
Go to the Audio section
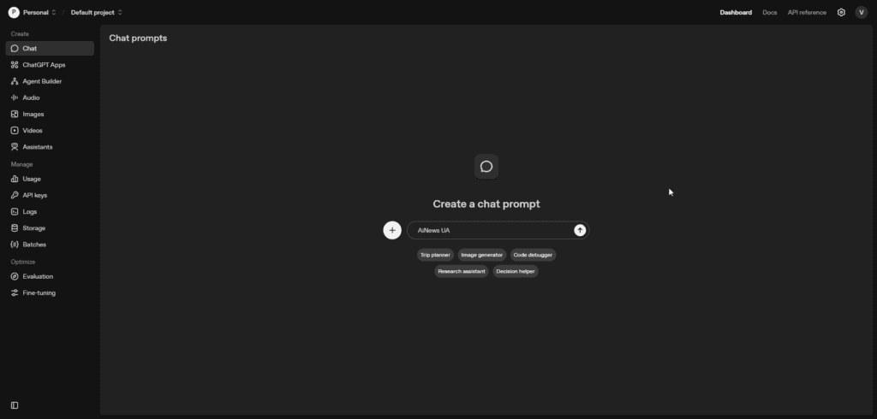tap(31, 97)
